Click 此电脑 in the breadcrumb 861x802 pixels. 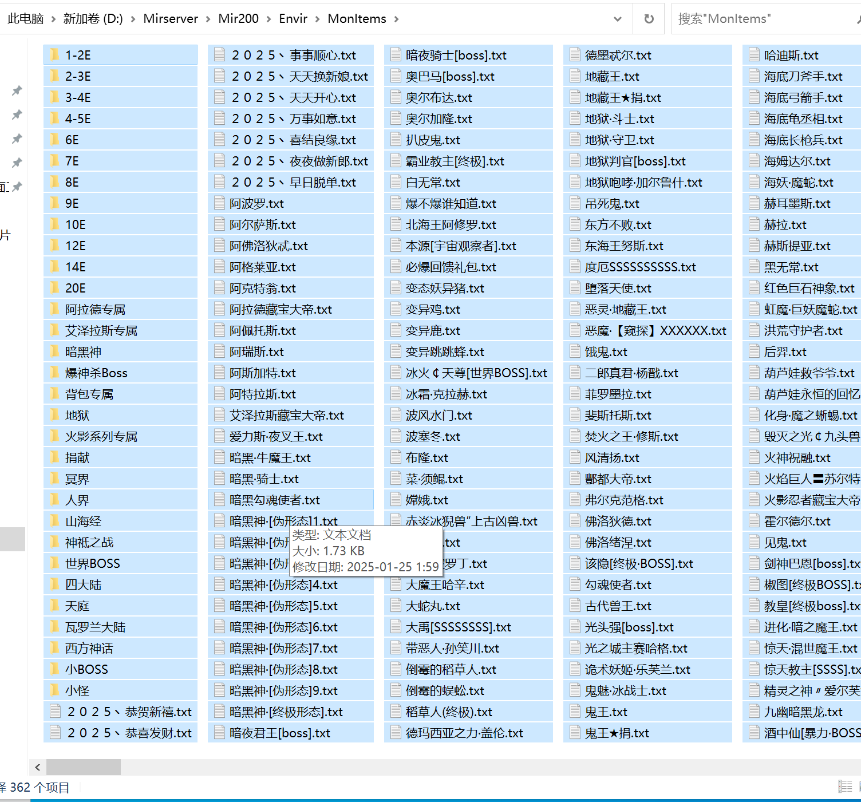click(x=26, y=19)
